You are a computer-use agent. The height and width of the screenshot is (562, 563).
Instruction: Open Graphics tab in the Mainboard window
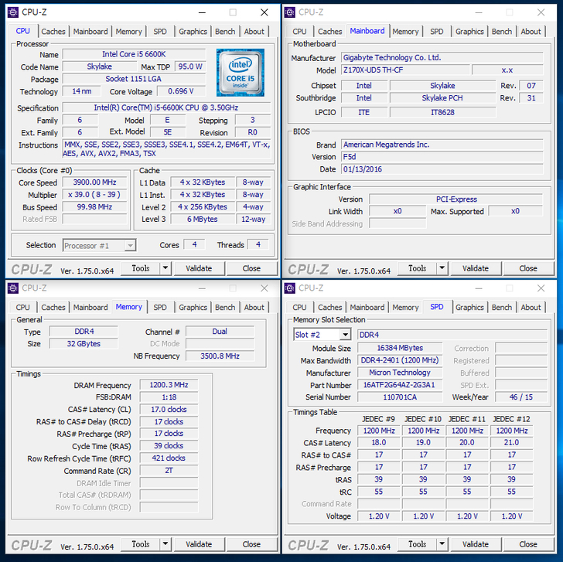469,32
